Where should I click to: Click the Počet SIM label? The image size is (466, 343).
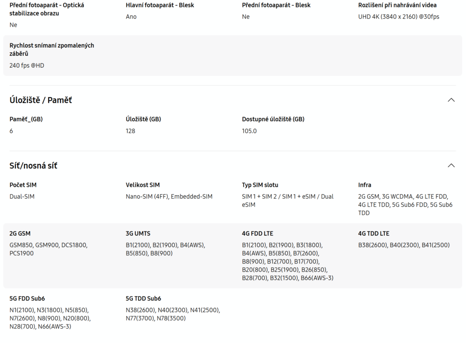coord(23,185)
